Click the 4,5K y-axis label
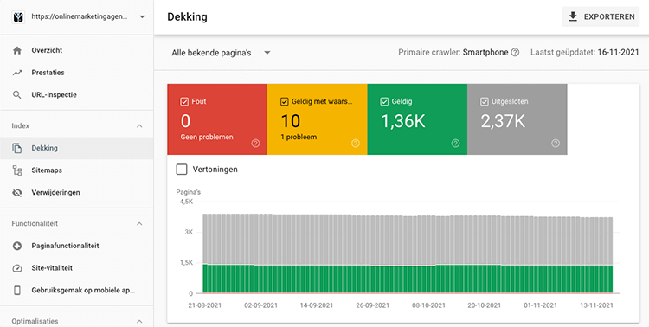The height and width of the screenshot is (327, 649). [x=186, y=202]
